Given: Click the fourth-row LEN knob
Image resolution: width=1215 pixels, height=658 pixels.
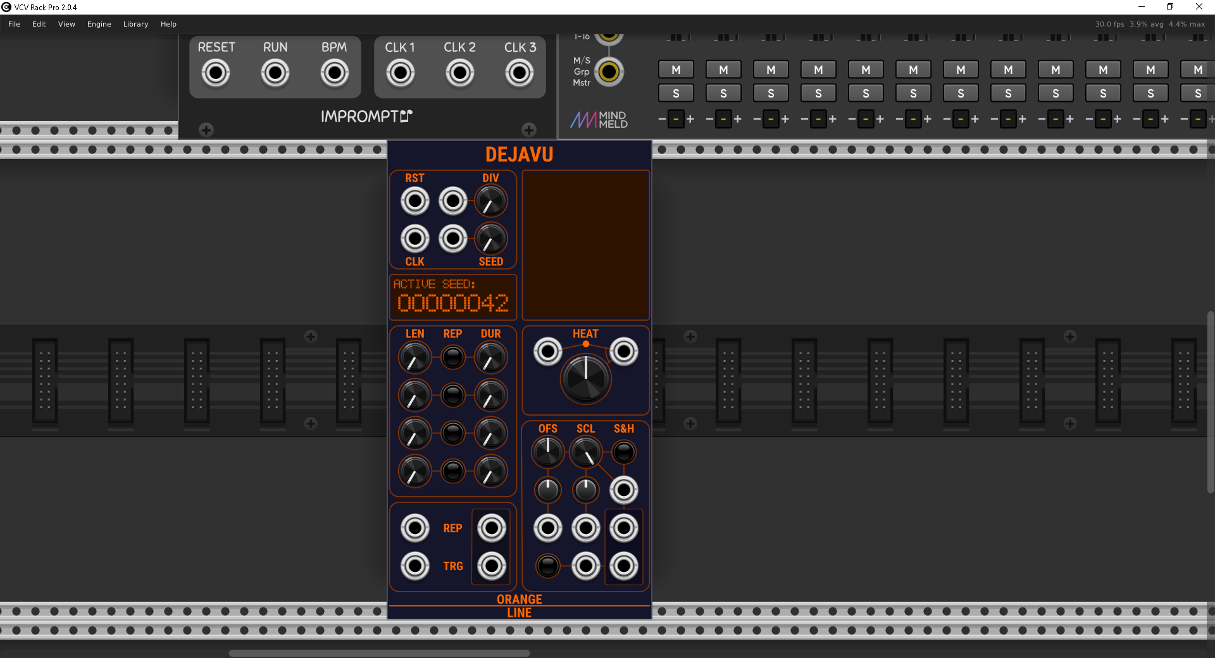Looking at the screenshot, I should (x=415, y=471).
